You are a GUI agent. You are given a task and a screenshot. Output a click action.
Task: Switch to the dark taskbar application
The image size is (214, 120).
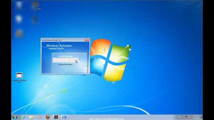pyautogui.click(x=56, y=117)
